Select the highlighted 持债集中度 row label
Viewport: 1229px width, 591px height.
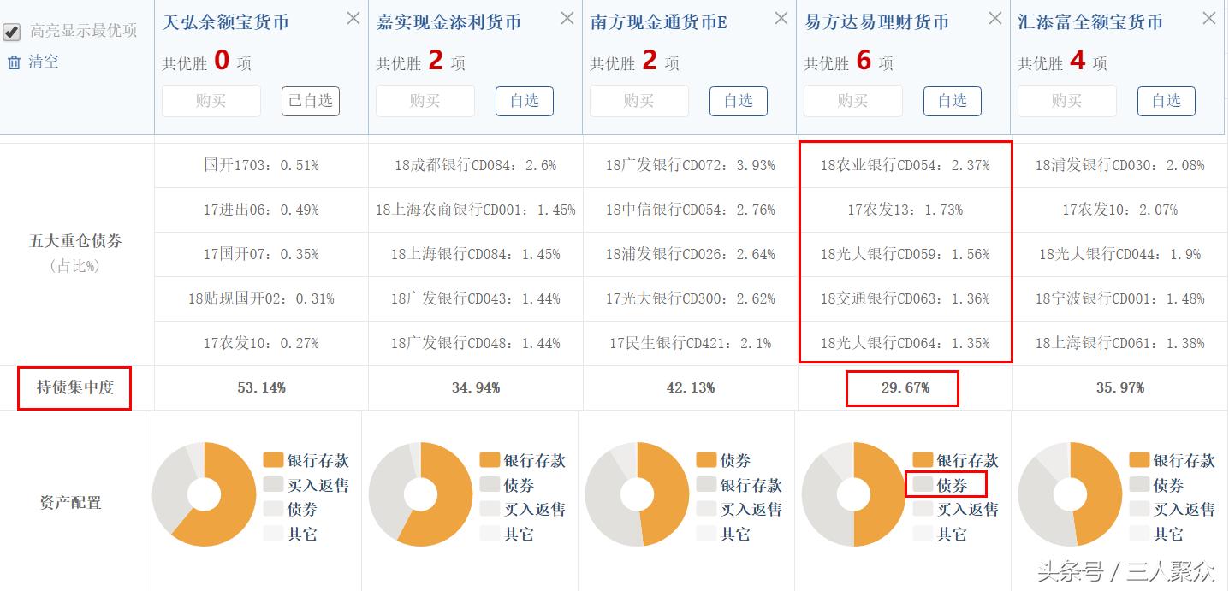click(74, 387)
